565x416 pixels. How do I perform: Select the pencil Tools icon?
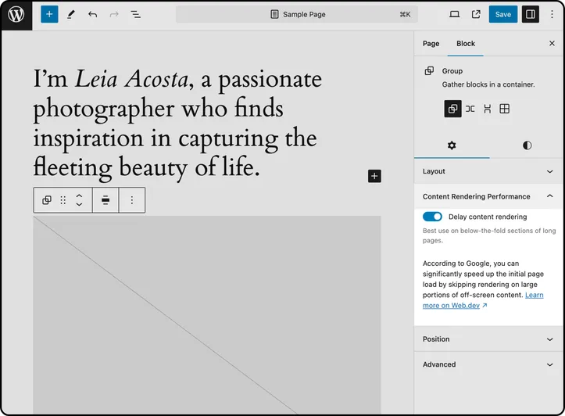pyautogui.click(x=71, y=14)
